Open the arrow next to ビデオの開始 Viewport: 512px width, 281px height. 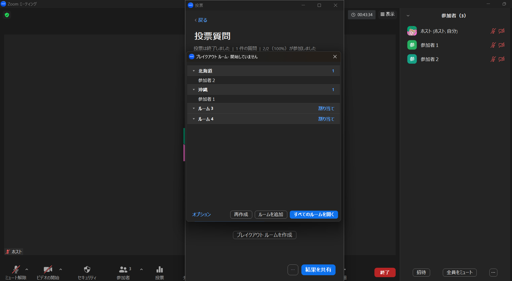61,269
